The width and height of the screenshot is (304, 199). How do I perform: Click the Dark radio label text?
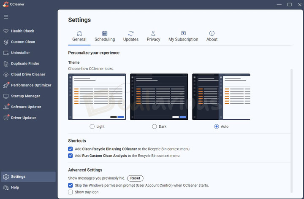click(x=163, y=126)
